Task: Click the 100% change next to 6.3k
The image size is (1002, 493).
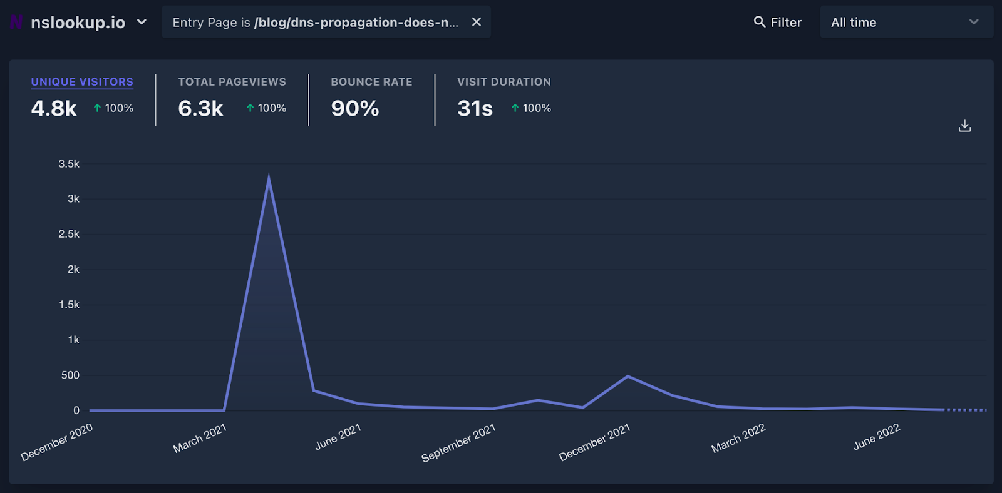Action: pyautogui.click(x=272, y=108)
